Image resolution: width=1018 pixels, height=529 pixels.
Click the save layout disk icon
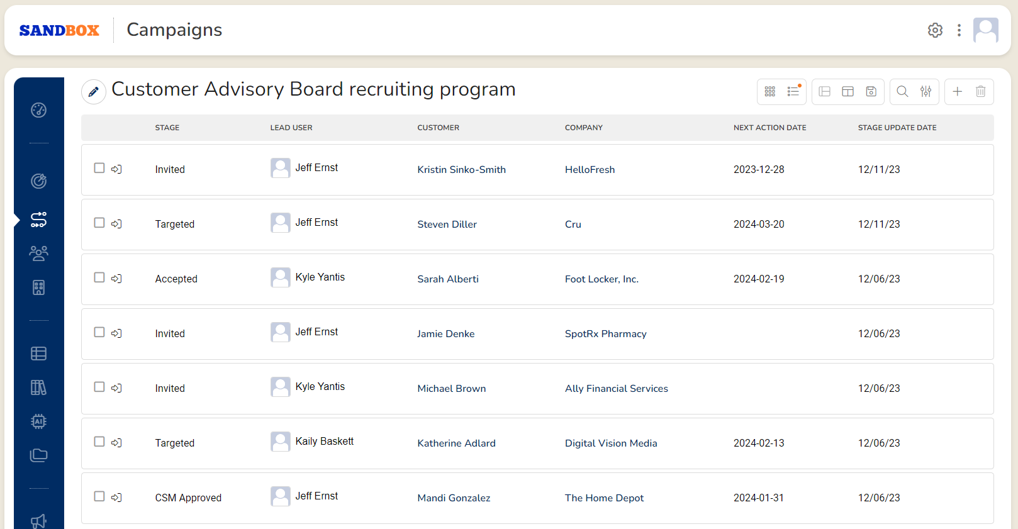(871, 92)
